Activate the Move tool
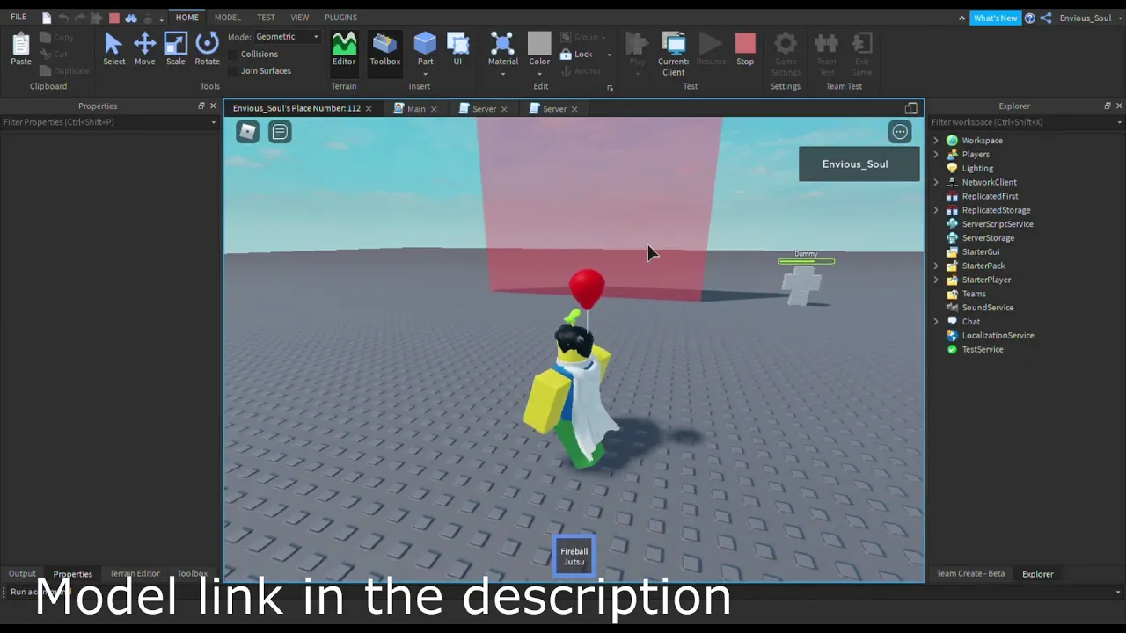The width and height of the screenshot is (1126, 633). (144, 48)
